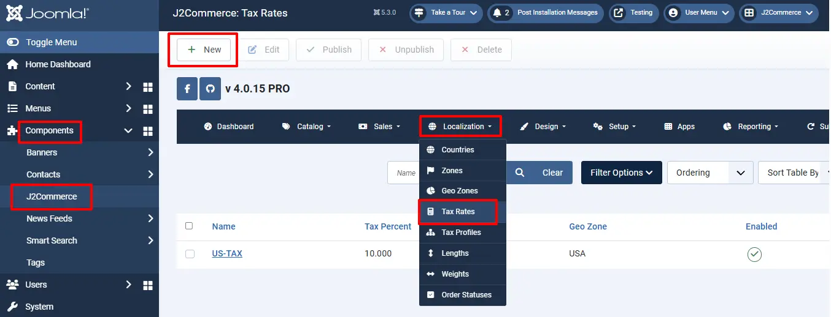The width and height of the screenshot is (831, 317).
Task: Expand the Content sidebar menu
Action: tap(128, 86)
